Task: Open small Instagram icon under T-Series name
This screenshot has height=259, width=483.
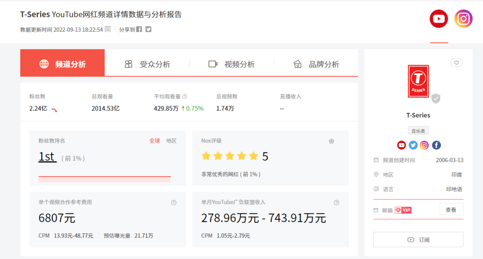Action: coord(424,145)
